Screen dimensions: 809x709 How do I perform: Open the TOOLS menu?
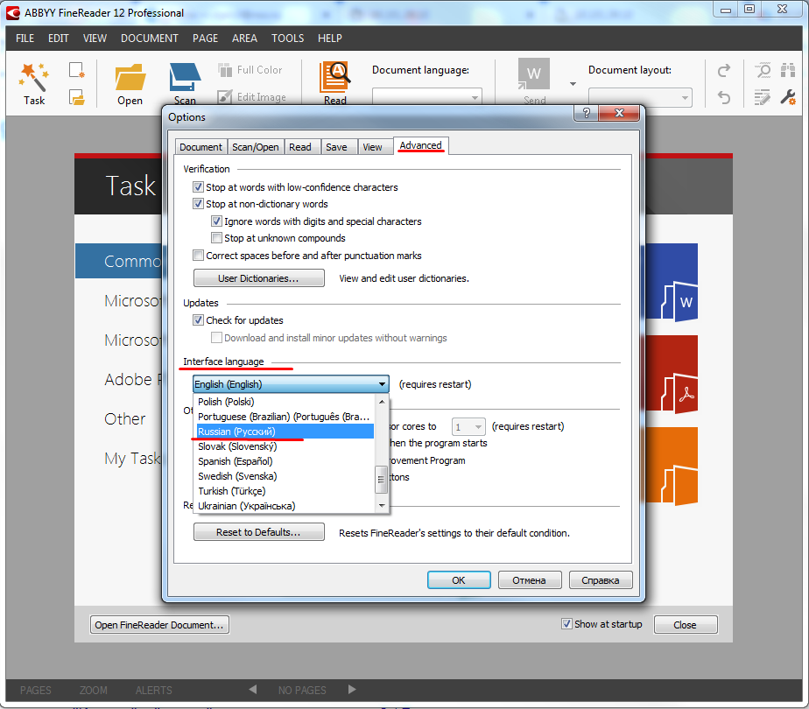point(287,39)
